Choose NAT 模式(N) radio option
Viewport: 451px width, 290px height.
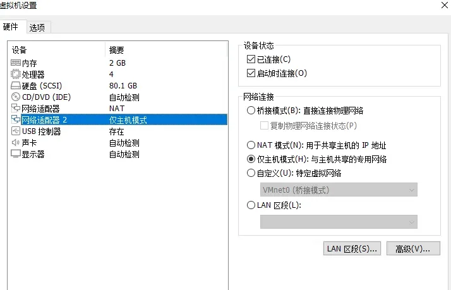251,145
